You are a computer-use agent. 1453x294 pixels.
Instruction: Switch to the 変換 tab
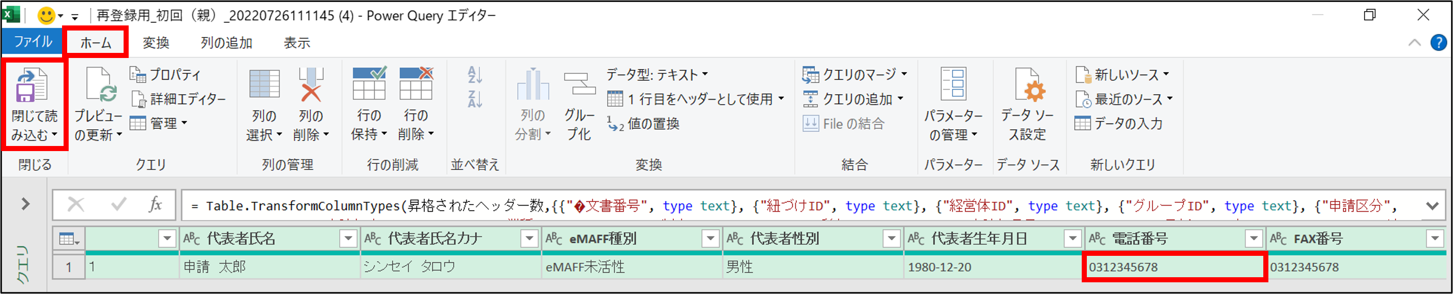pyautogui.click(x=156, y=43)
